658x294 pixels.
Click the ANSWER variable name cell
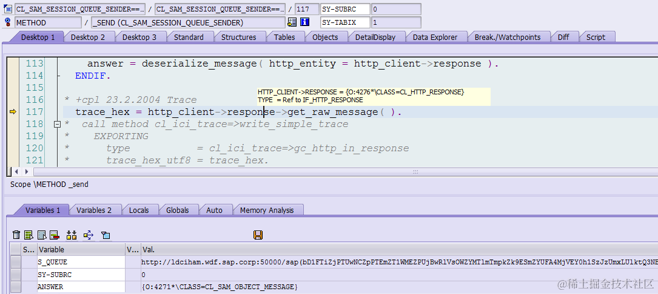tap(81, 287)
